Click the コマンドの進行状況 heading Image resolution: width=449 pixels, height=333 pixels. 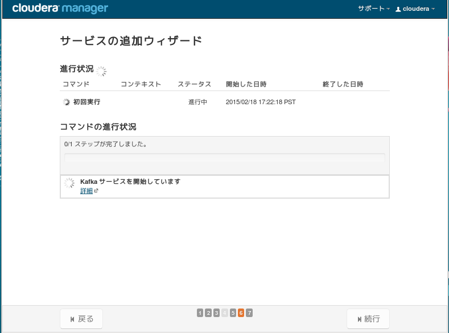pyautogui.click(x=98, y=126)
